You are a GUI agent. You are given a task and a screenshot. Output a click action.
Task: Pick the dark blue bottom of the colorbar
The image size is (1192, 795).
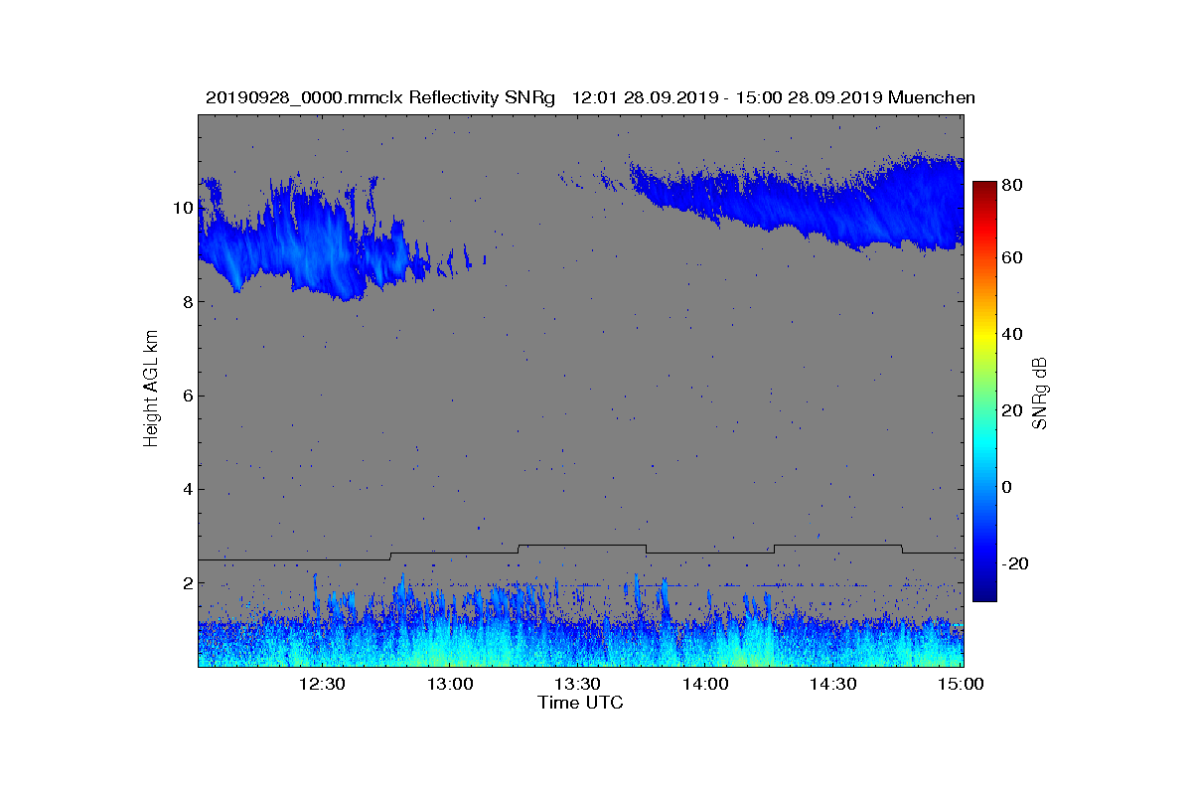click(x=983, y=592)
